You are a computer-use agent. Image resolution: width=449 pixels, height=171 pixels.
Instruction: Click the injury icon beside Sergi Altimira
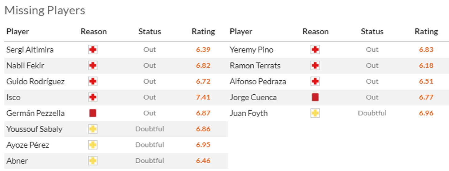click(93, 50)
